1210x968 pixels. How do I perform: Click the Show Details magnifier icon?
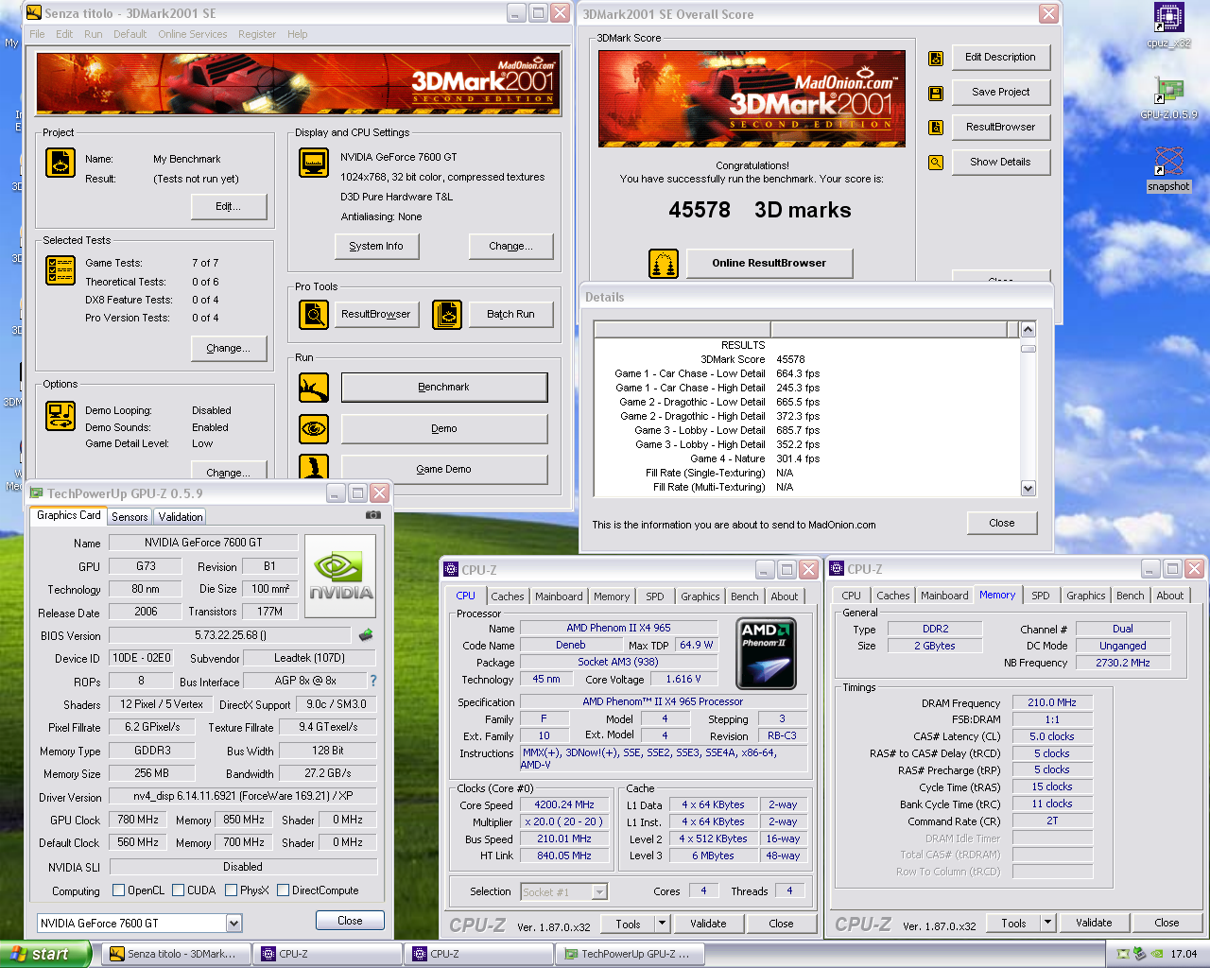coord(936,163)
